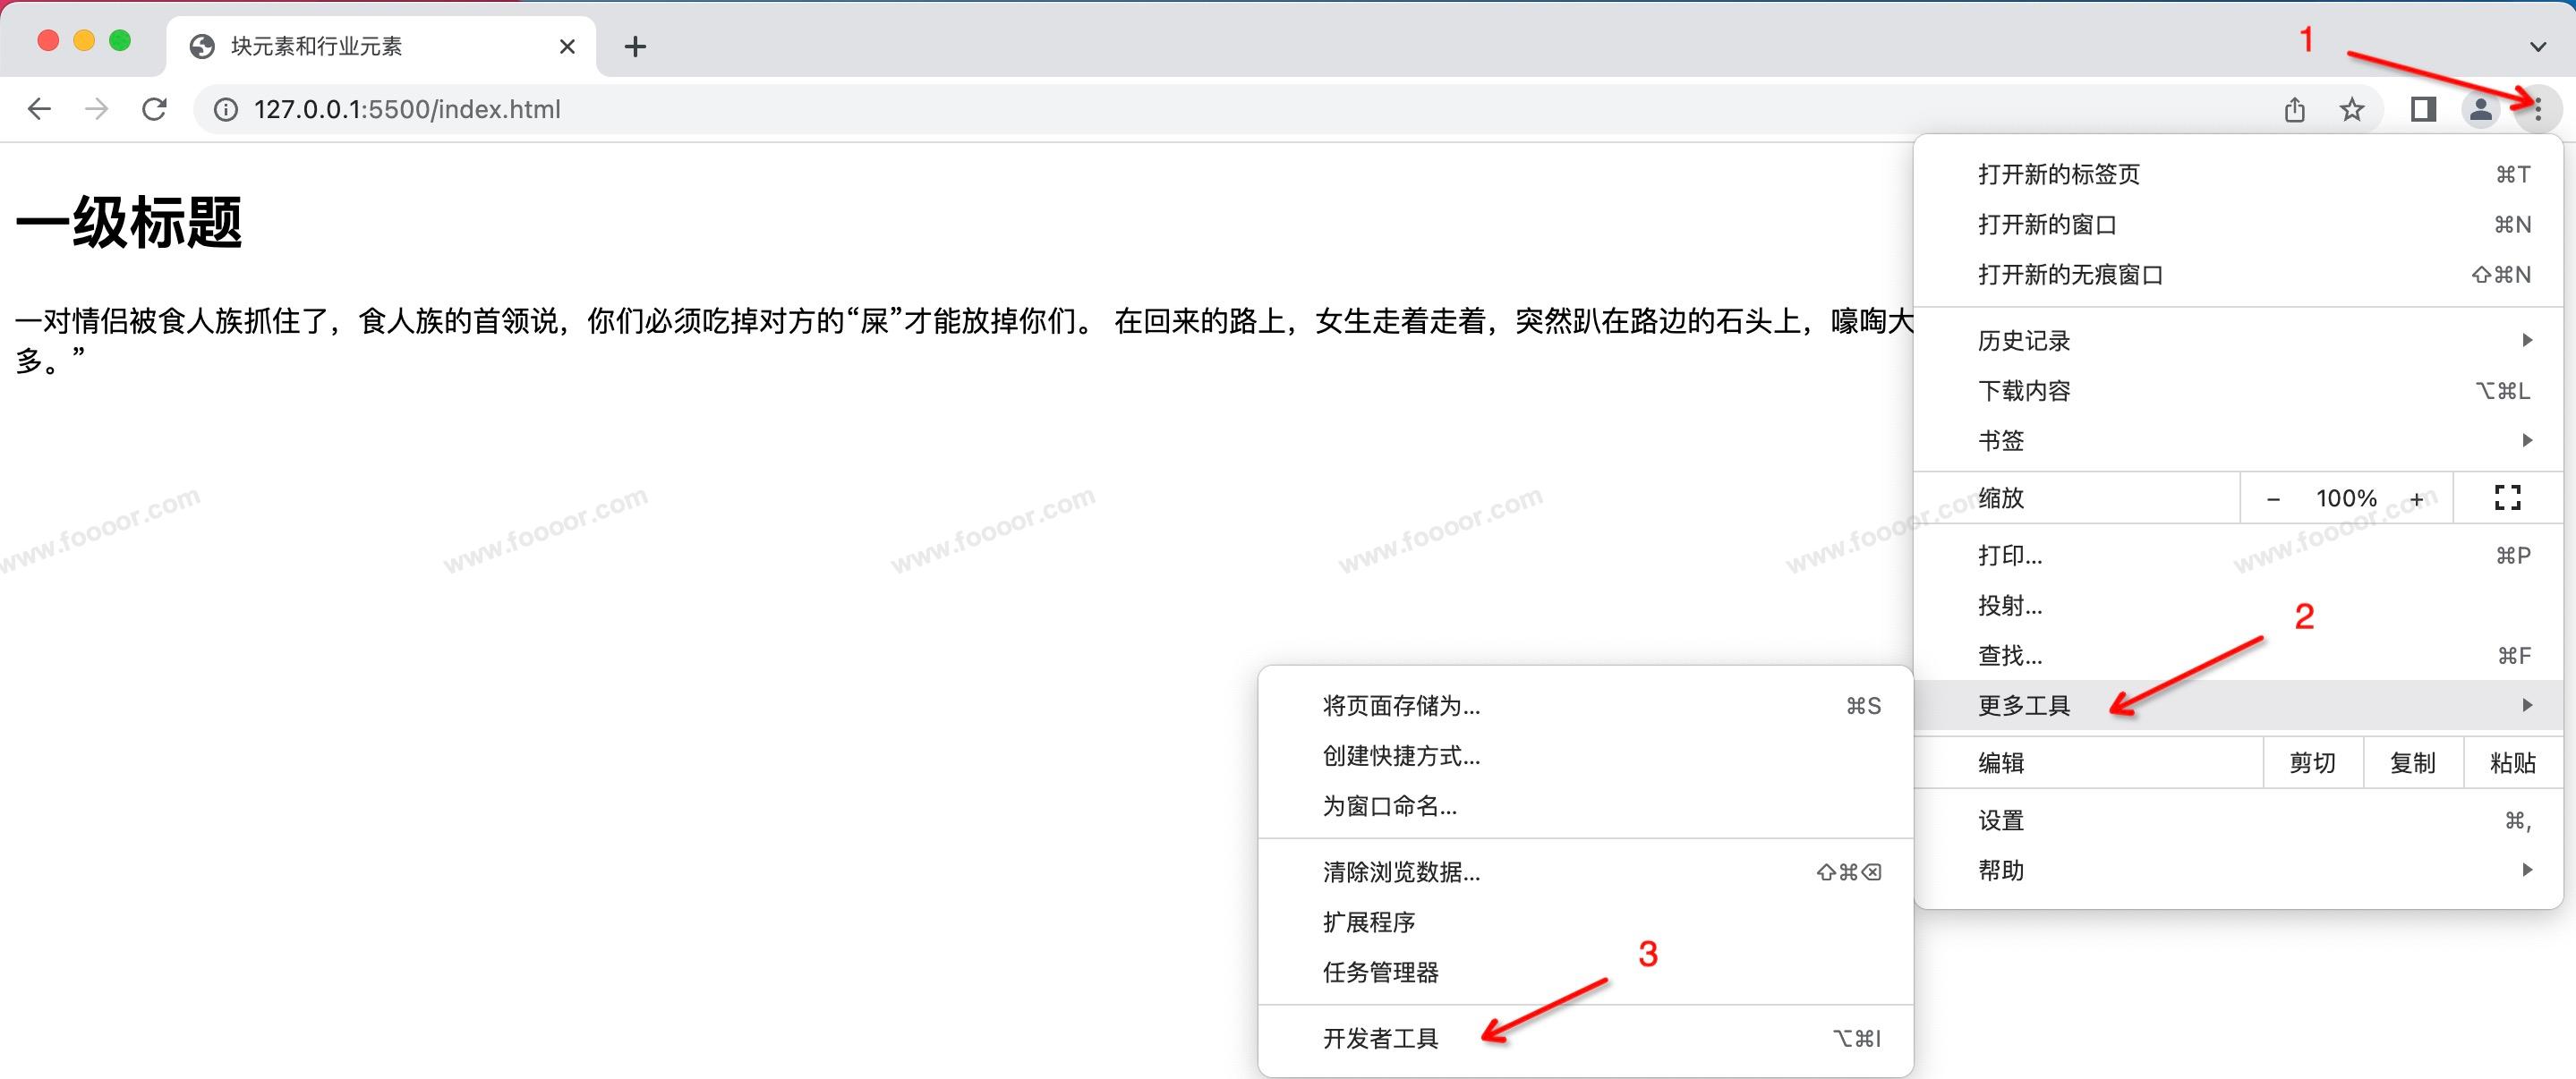2576x1079 pixels.
Task: Toggle the side panel icon
Action: click(x=2423, y=109)
